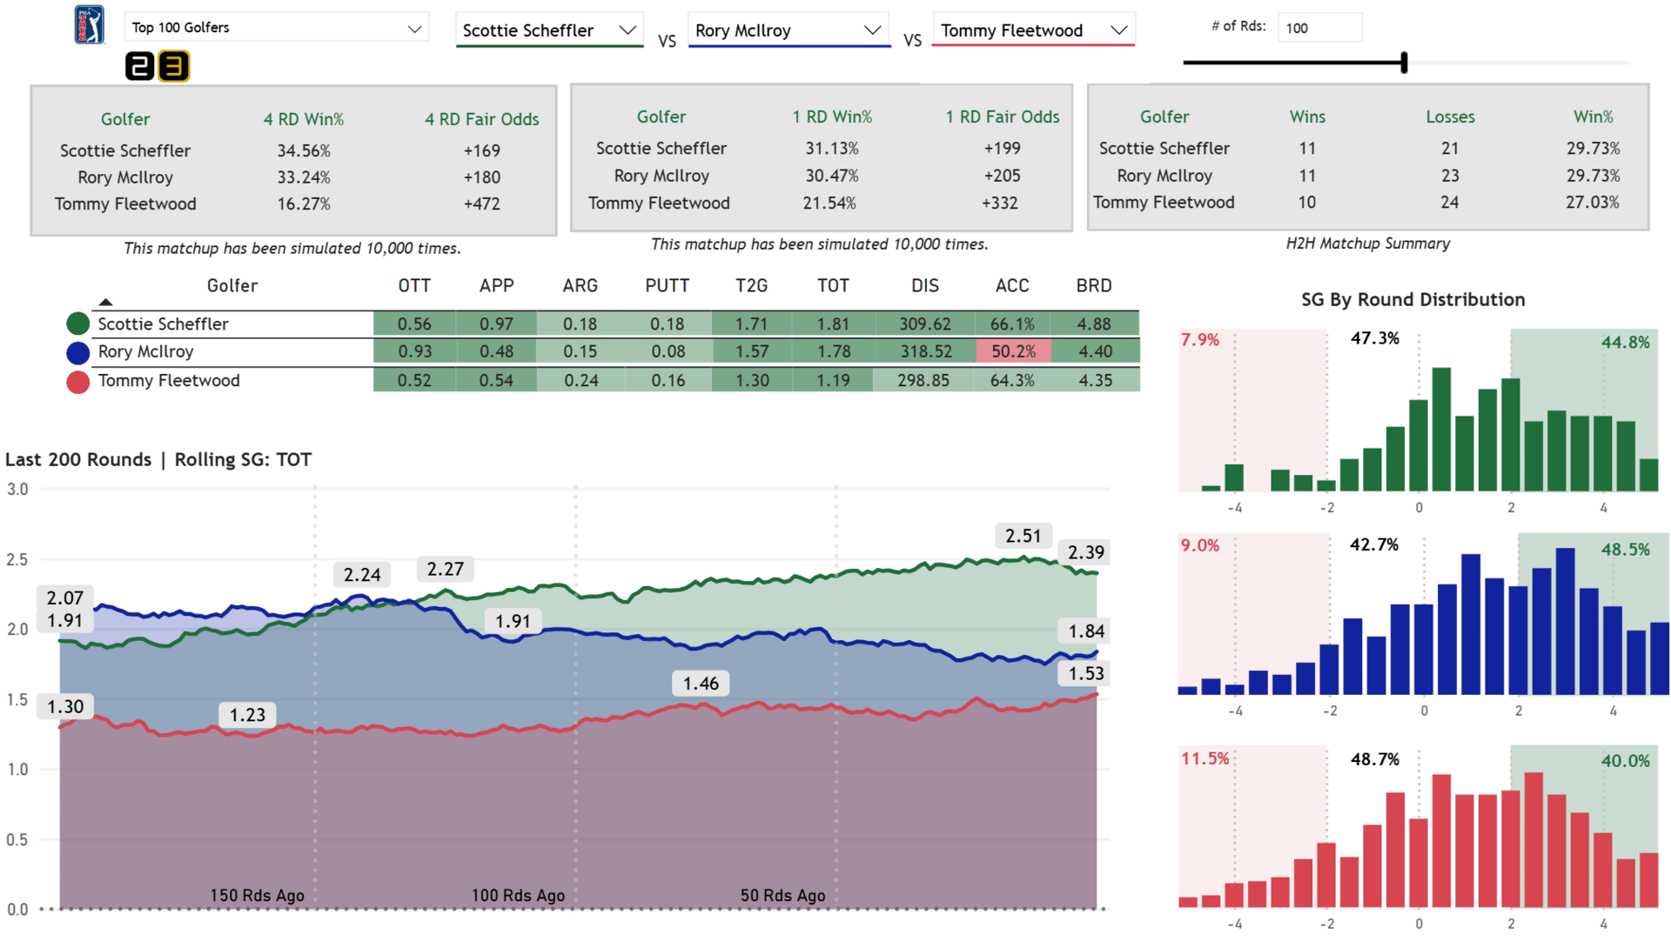Screen dimensions: 1671x941
Task: Click the rounds slider handle
Action: point(1404,63)
